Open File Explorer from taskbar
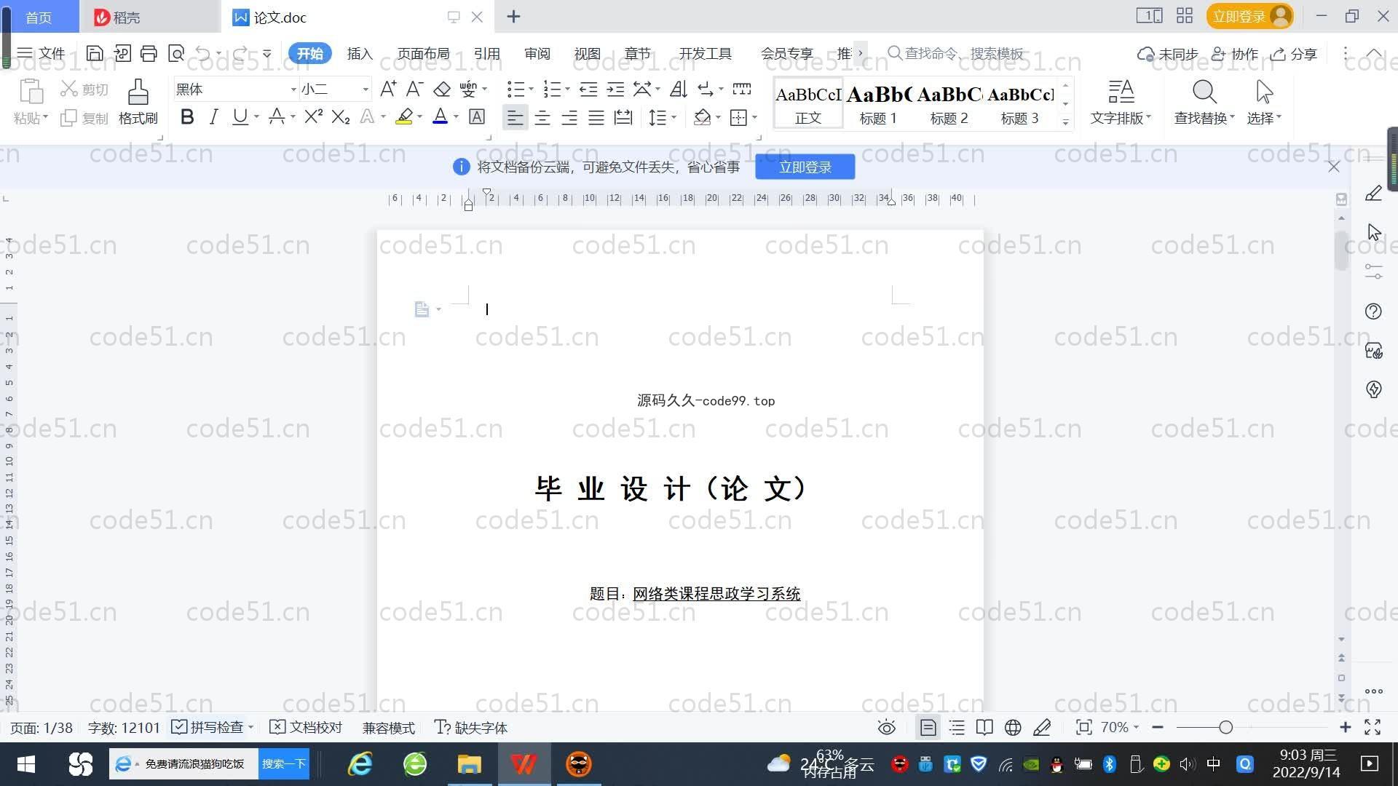 (469, 764)
